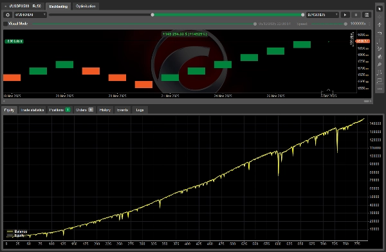Viewport: 386px width, 252px height.
Task: Click the Equity legend entry
Action: coord(15,235)
